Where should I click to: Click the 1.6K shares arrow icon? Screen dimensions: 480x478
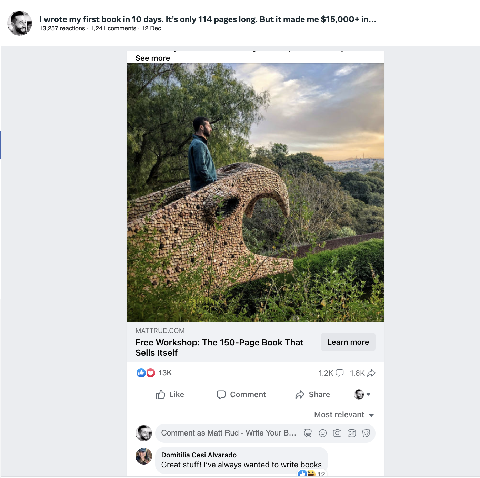[371, 373]
